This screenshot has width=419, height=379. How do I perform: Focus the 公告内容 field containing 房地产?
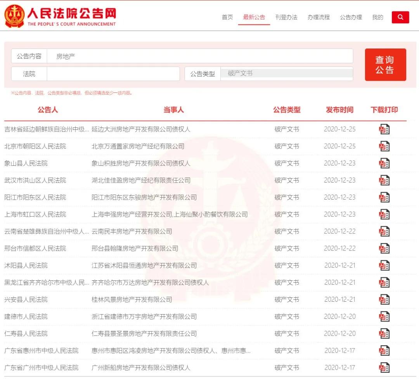[200, 56]
